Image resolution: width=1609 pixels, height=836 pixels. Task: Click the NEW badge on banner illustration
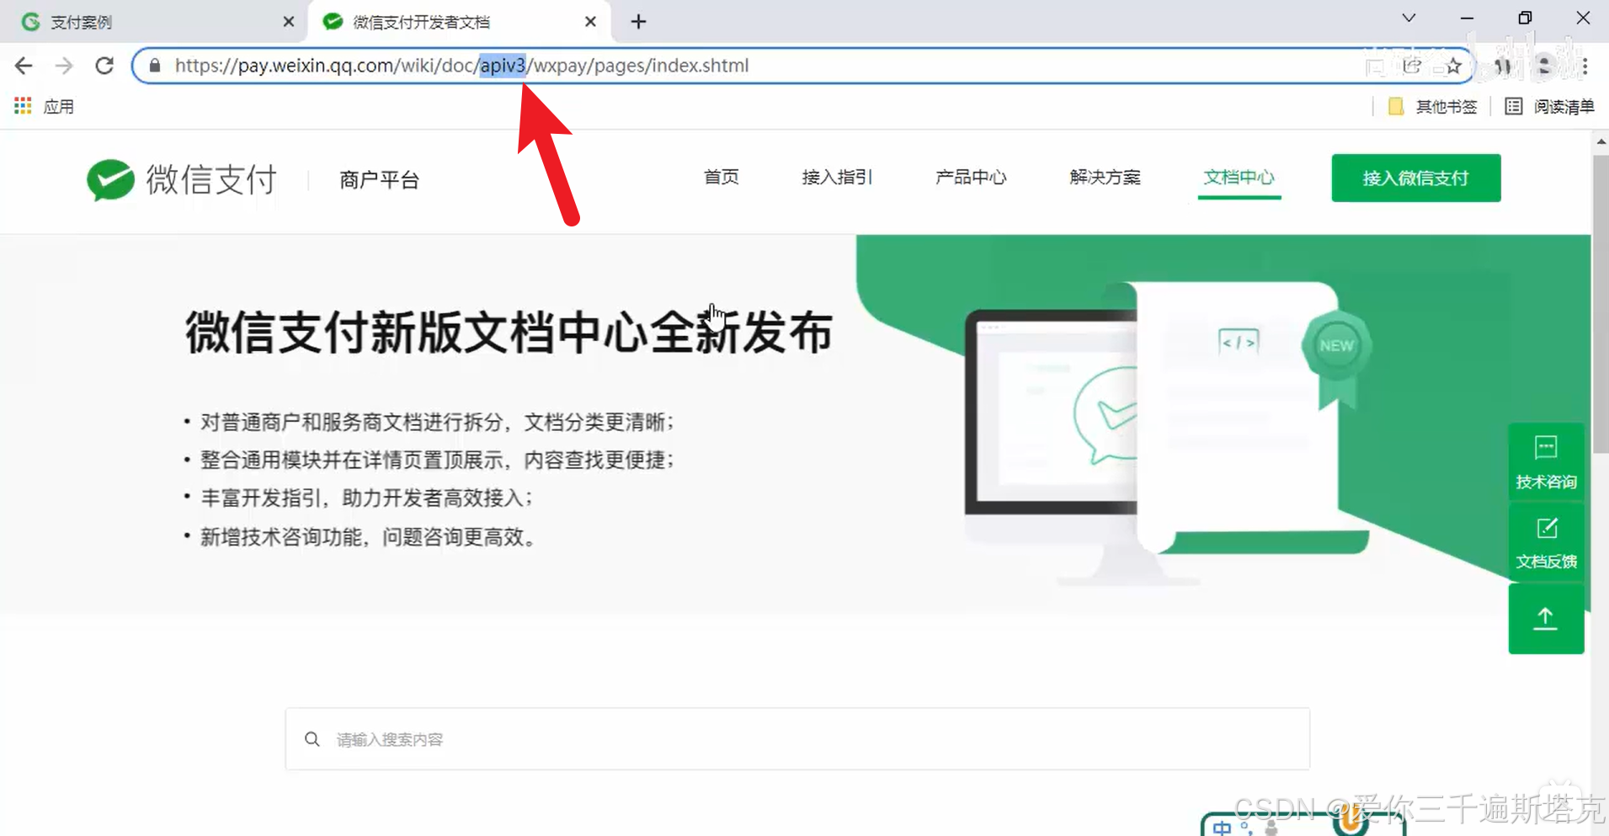coord(1336,346)
